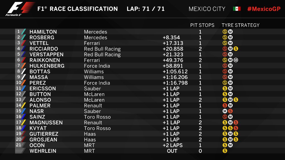This screenshot has height=160, width=285.
Task: Click Rosberg's +8.354 gap time
Action: click(x=171, y=37)
